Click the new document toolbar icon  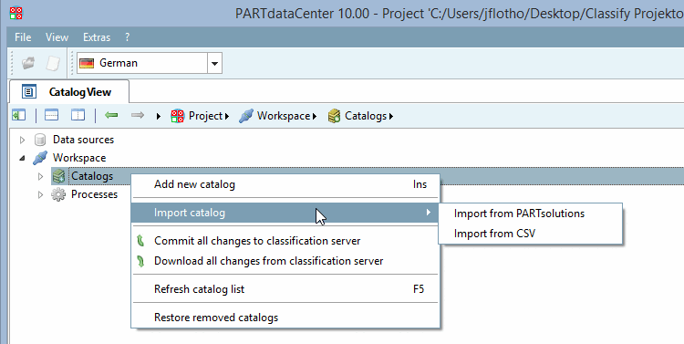(x=53, y=63)
